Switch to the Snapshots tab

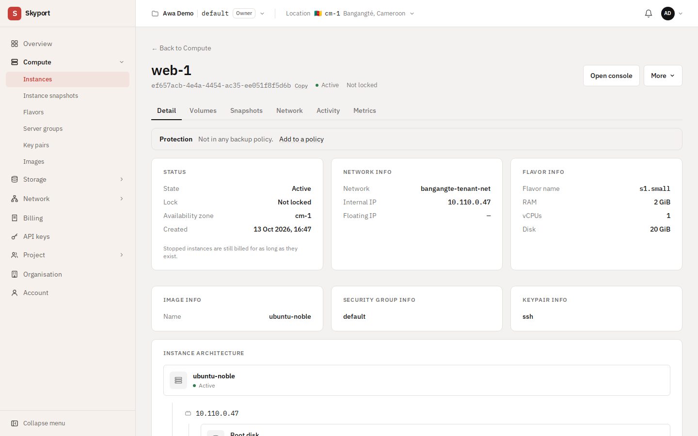pyautogui.click(x=246, y=110)
